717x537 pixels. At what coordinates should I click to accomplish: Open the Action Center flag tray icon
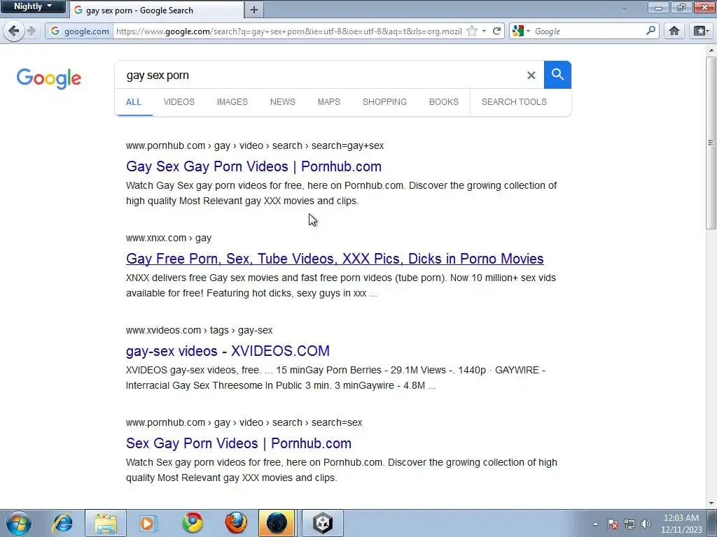613,524
